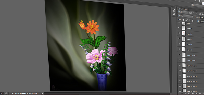The image size is (204, 95).
Task: Click the Fill value field
Action: [202, 22]
